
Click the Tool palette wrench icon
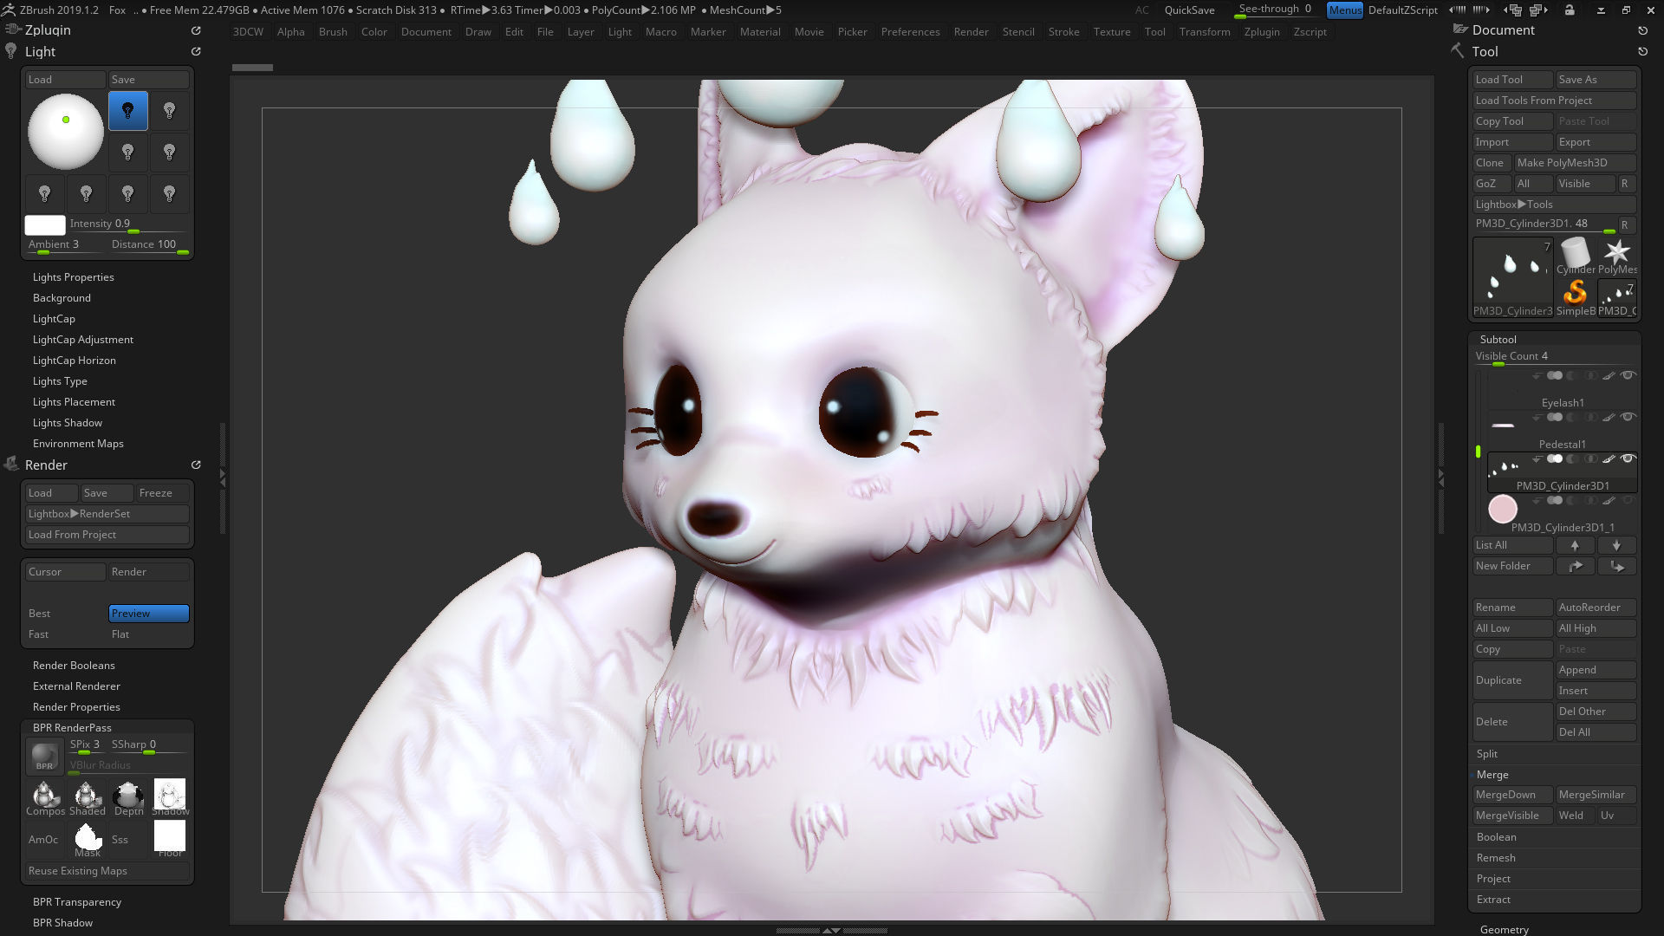coord(1459,51)
